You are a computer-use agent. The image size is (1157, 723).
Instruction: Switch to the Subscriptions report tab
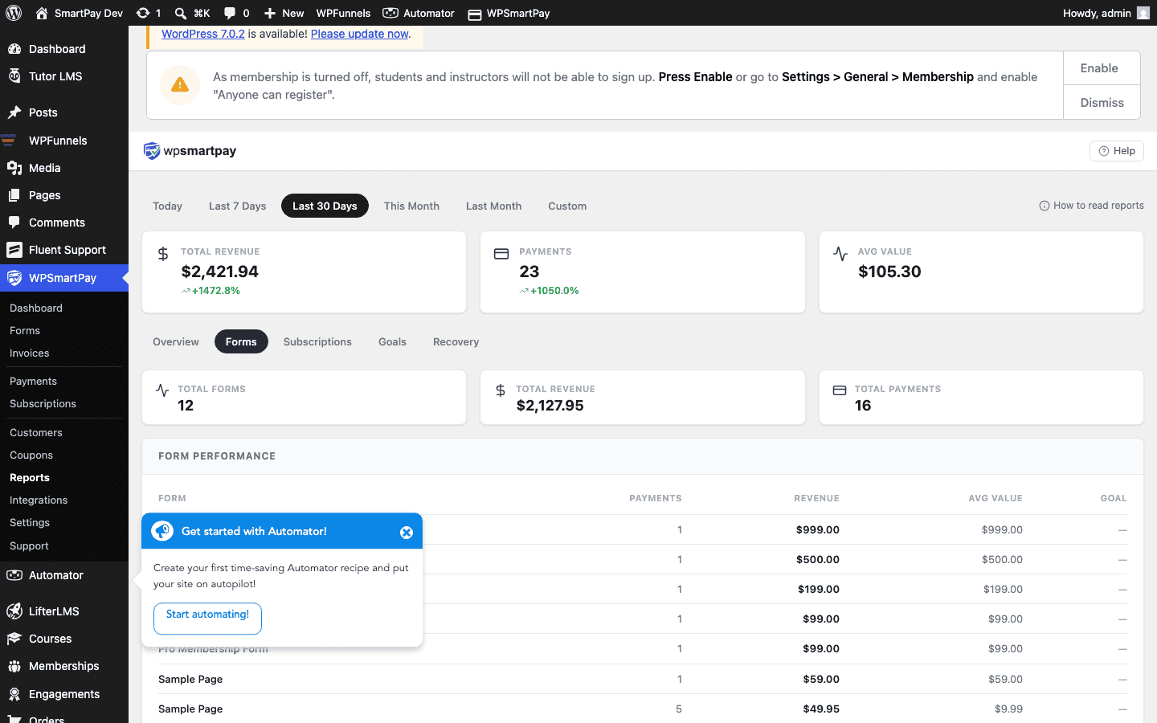[x=317, y=341]
